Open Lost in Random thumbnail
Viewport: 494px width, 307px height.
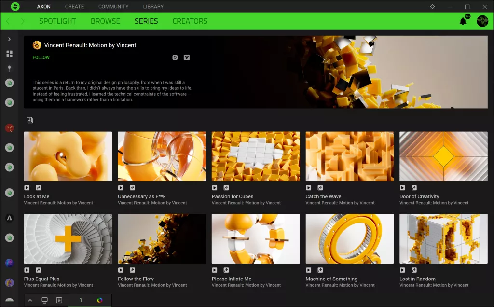443,238
